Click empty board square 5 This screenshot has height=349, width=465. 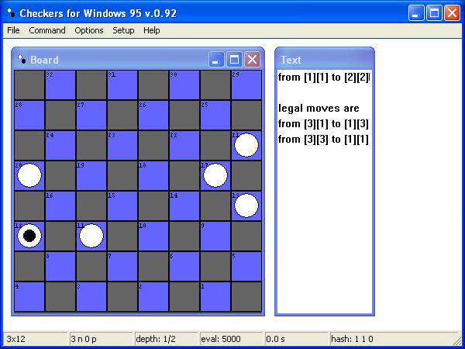coord(246,267)
